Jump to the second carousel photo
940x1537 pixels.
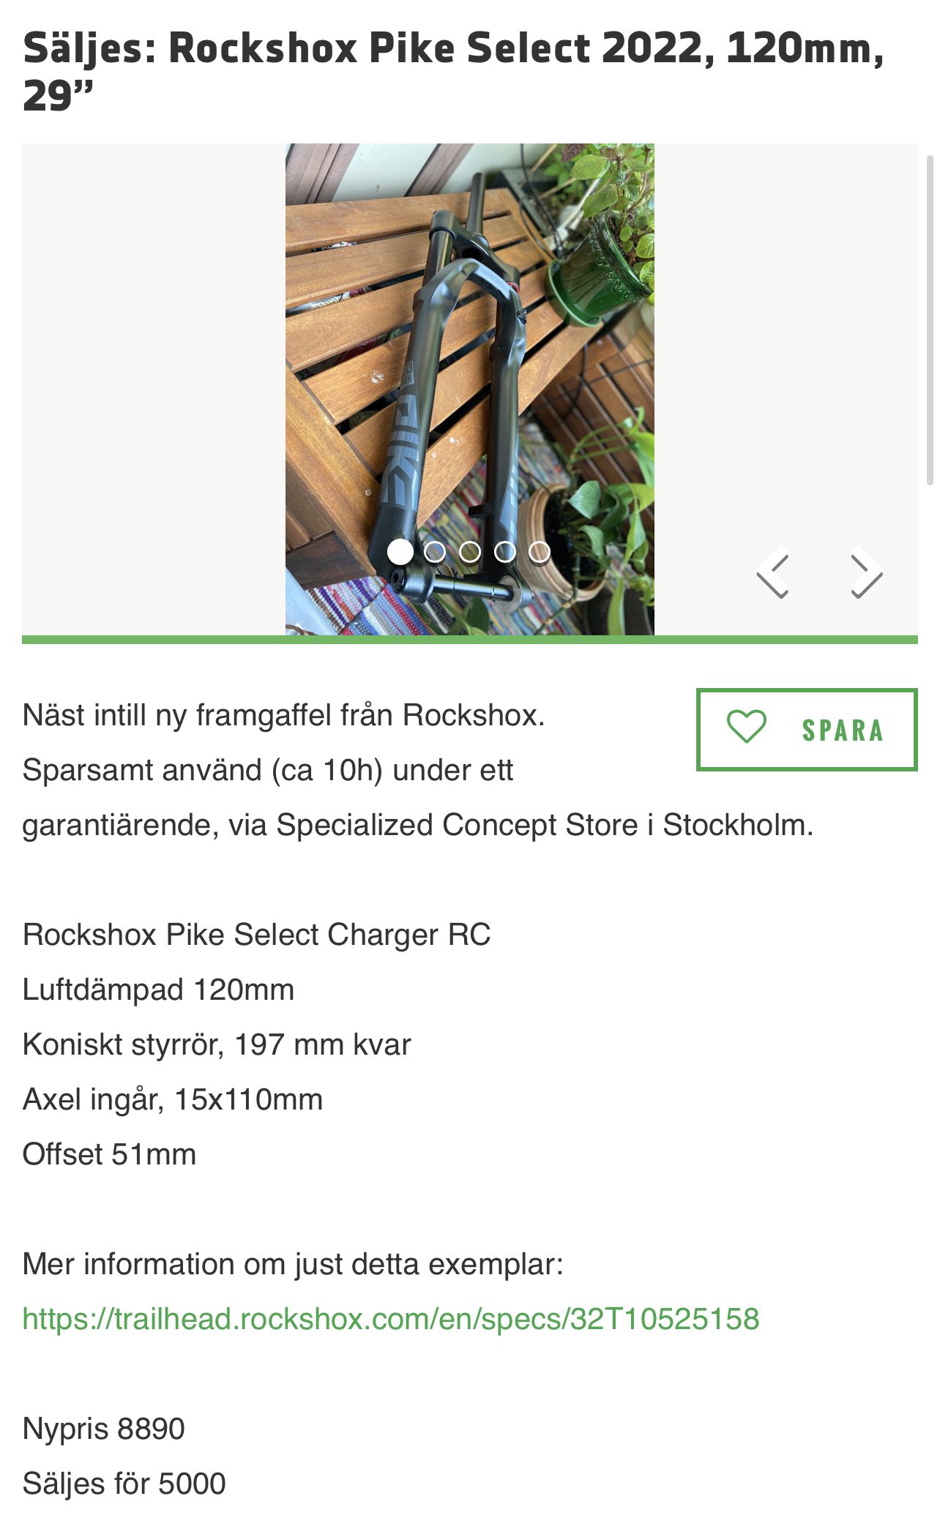[435, 552]
